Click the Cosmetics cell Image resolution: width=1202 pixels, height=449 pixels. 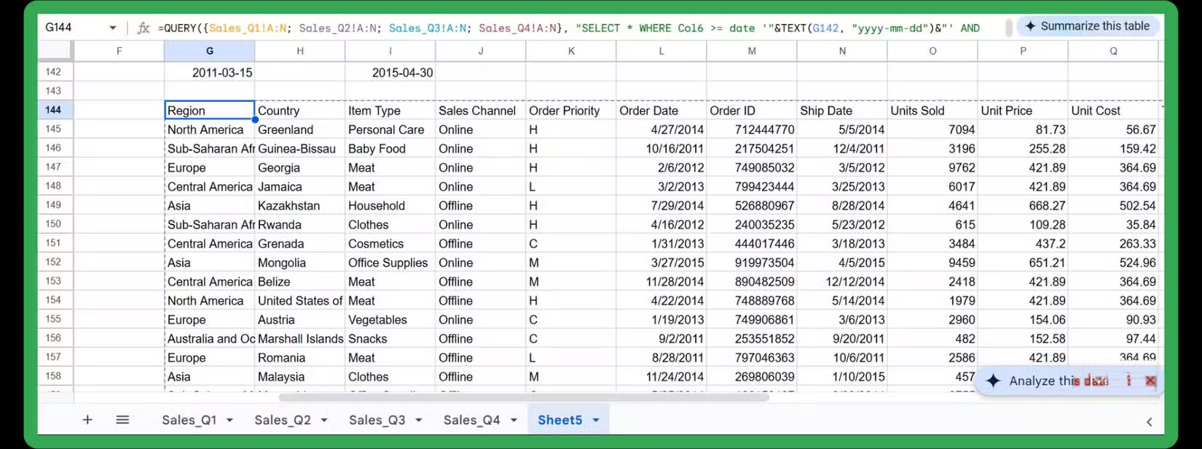pos(390,244)
